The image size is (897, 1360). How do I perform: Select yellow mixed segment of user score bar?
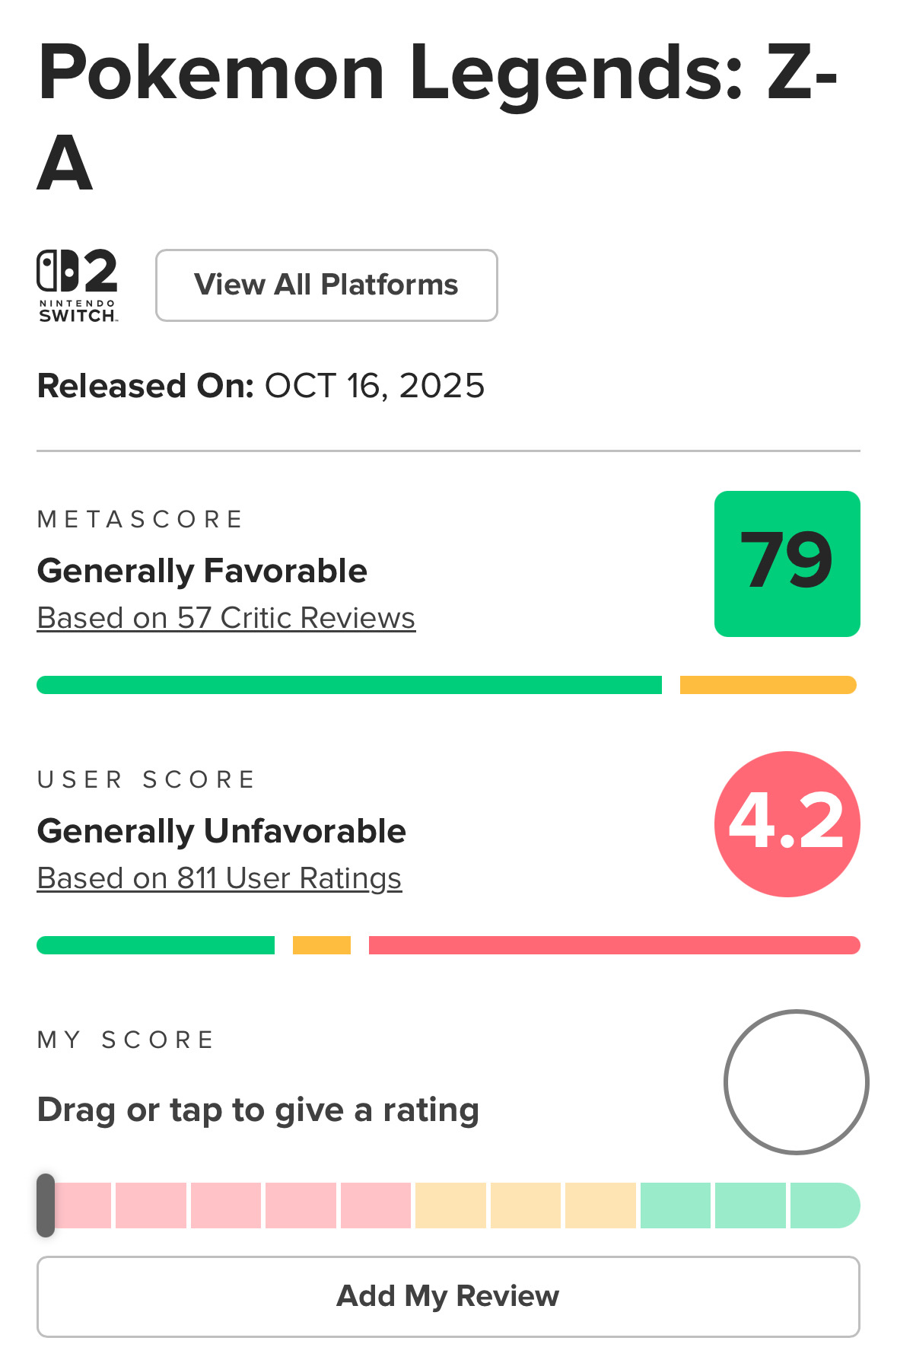point(322,945)
